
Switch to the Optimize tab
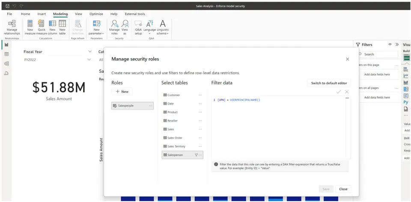click(96, 14)
